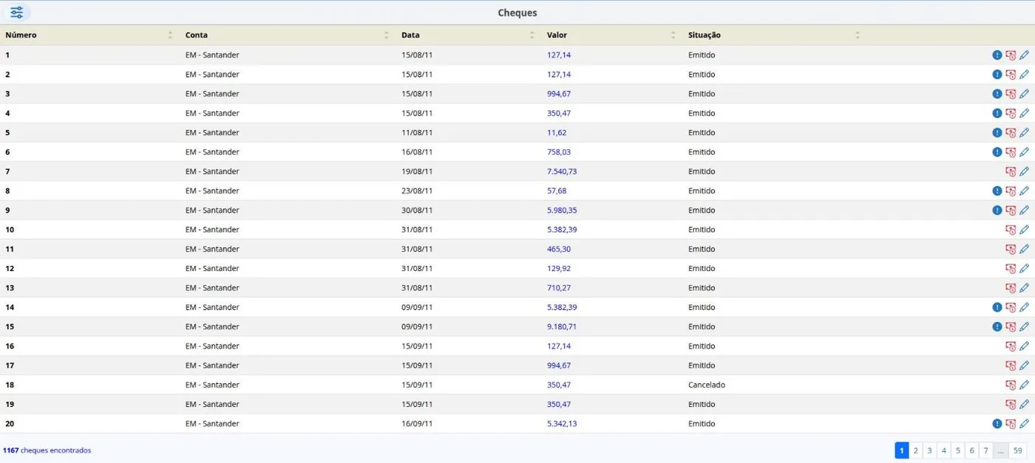Edit cheque 6 using the pencil icon

point(1024,152)
